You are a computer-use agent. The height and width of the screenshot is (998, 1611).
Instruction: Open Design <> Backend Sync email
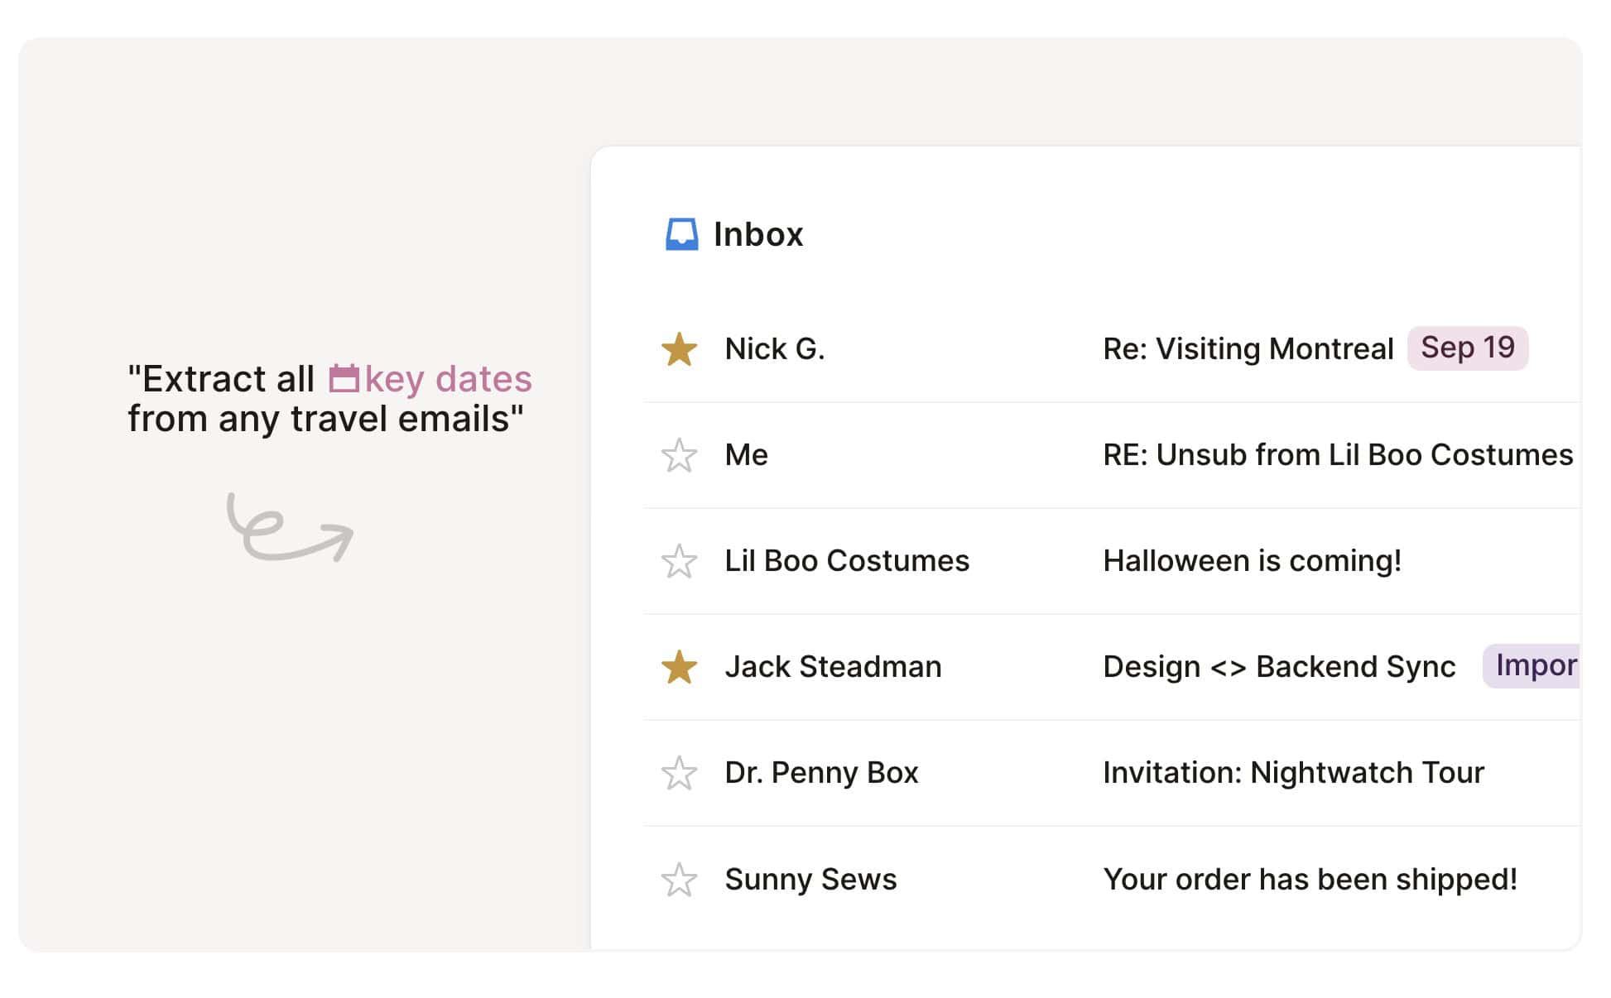(x=1278, y=667)
